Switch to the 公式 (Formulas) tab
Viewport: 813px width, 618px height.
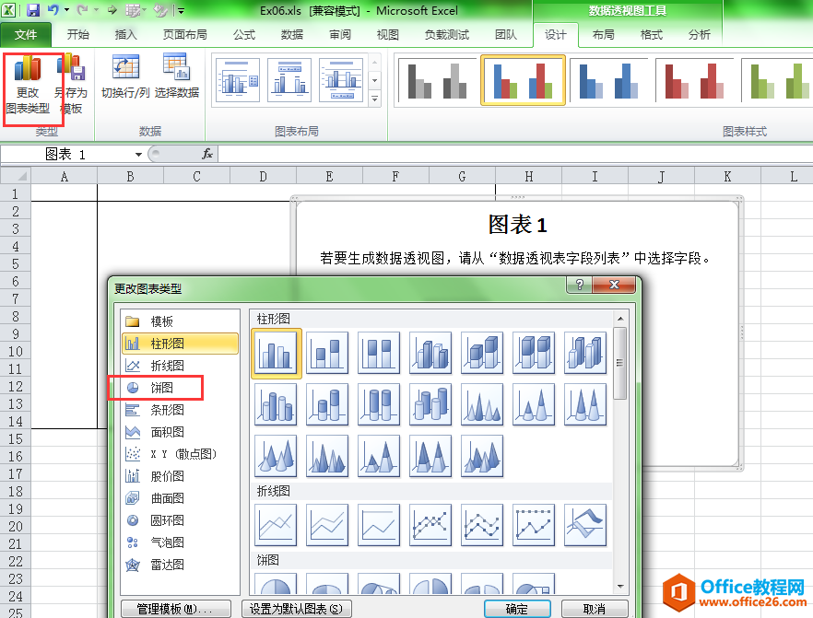243,35
